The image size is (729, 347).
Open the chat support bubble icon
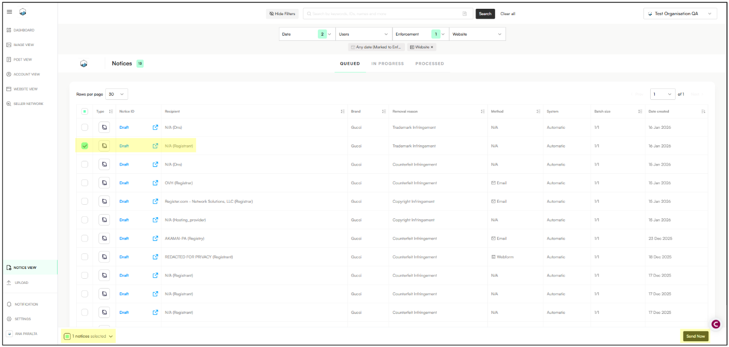click(716, 324)
